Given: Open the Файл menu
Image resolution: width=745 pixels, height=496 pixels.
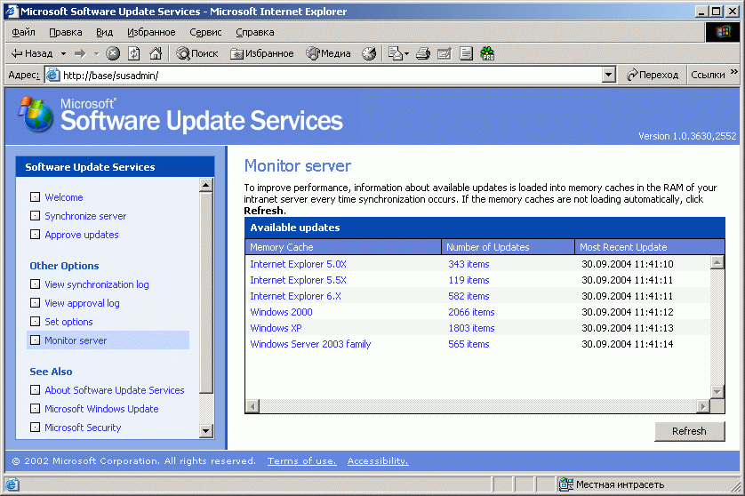Looking at the screenshot, I should (23, 32).
